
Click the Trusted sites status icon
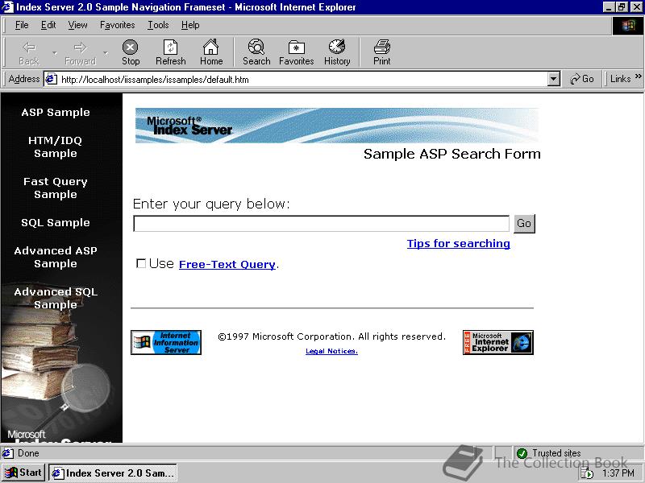pyautogui.click(x=522, y=453)
